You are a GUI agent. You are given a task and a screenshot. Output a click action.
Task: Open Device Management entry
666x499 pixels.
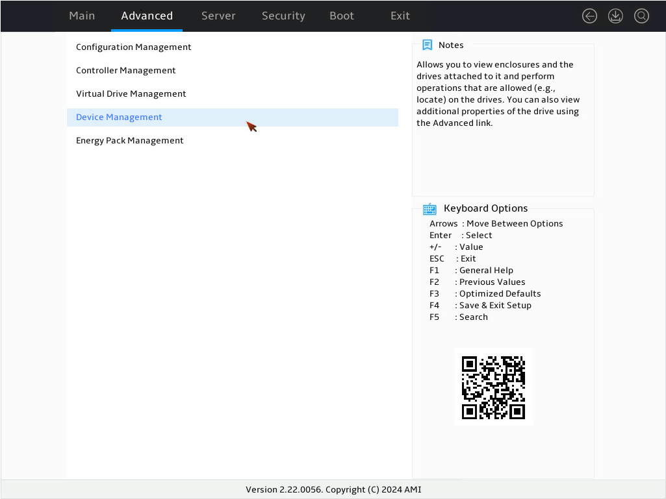pos(233,117)
